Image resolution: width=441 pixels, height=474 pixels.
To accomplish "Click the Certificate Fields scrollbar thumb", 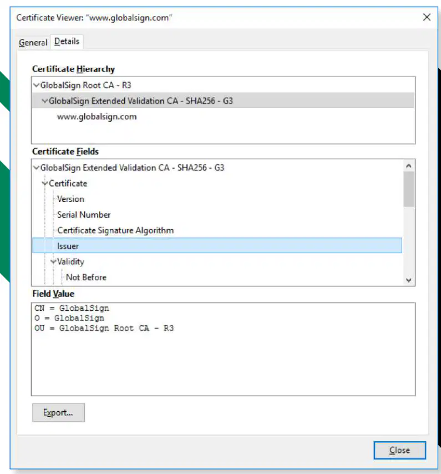I will [x=409, y=189].
